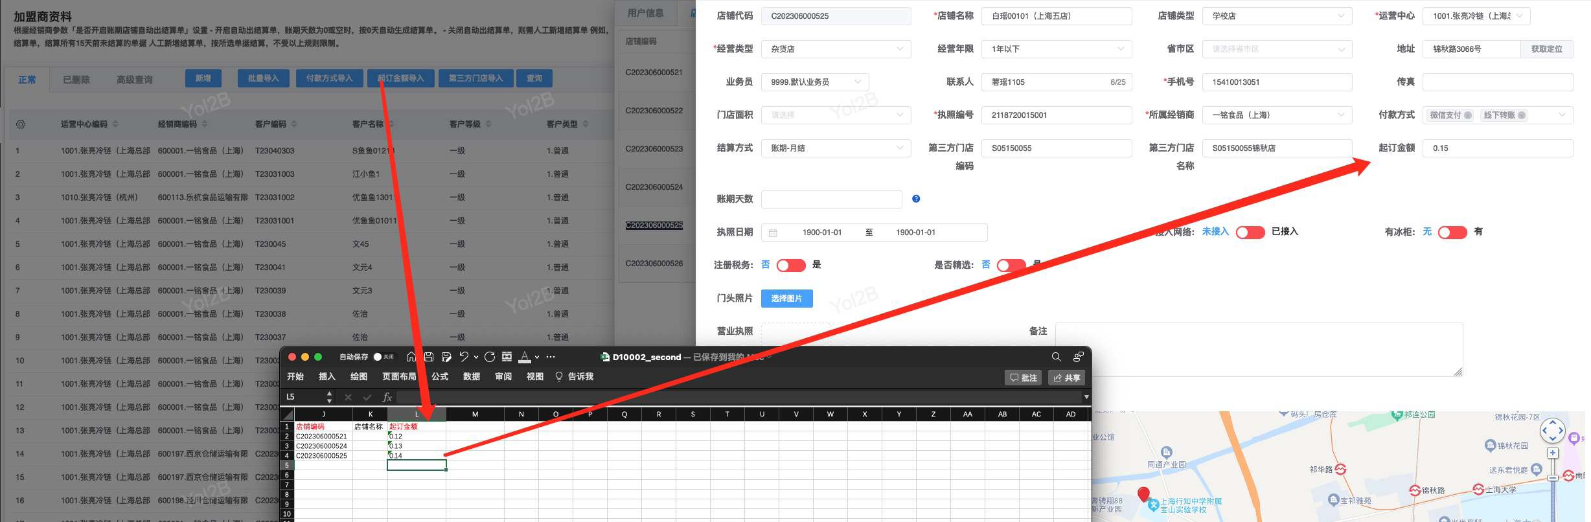Open the 店铺类型 dropdown

coord(1277,16)
